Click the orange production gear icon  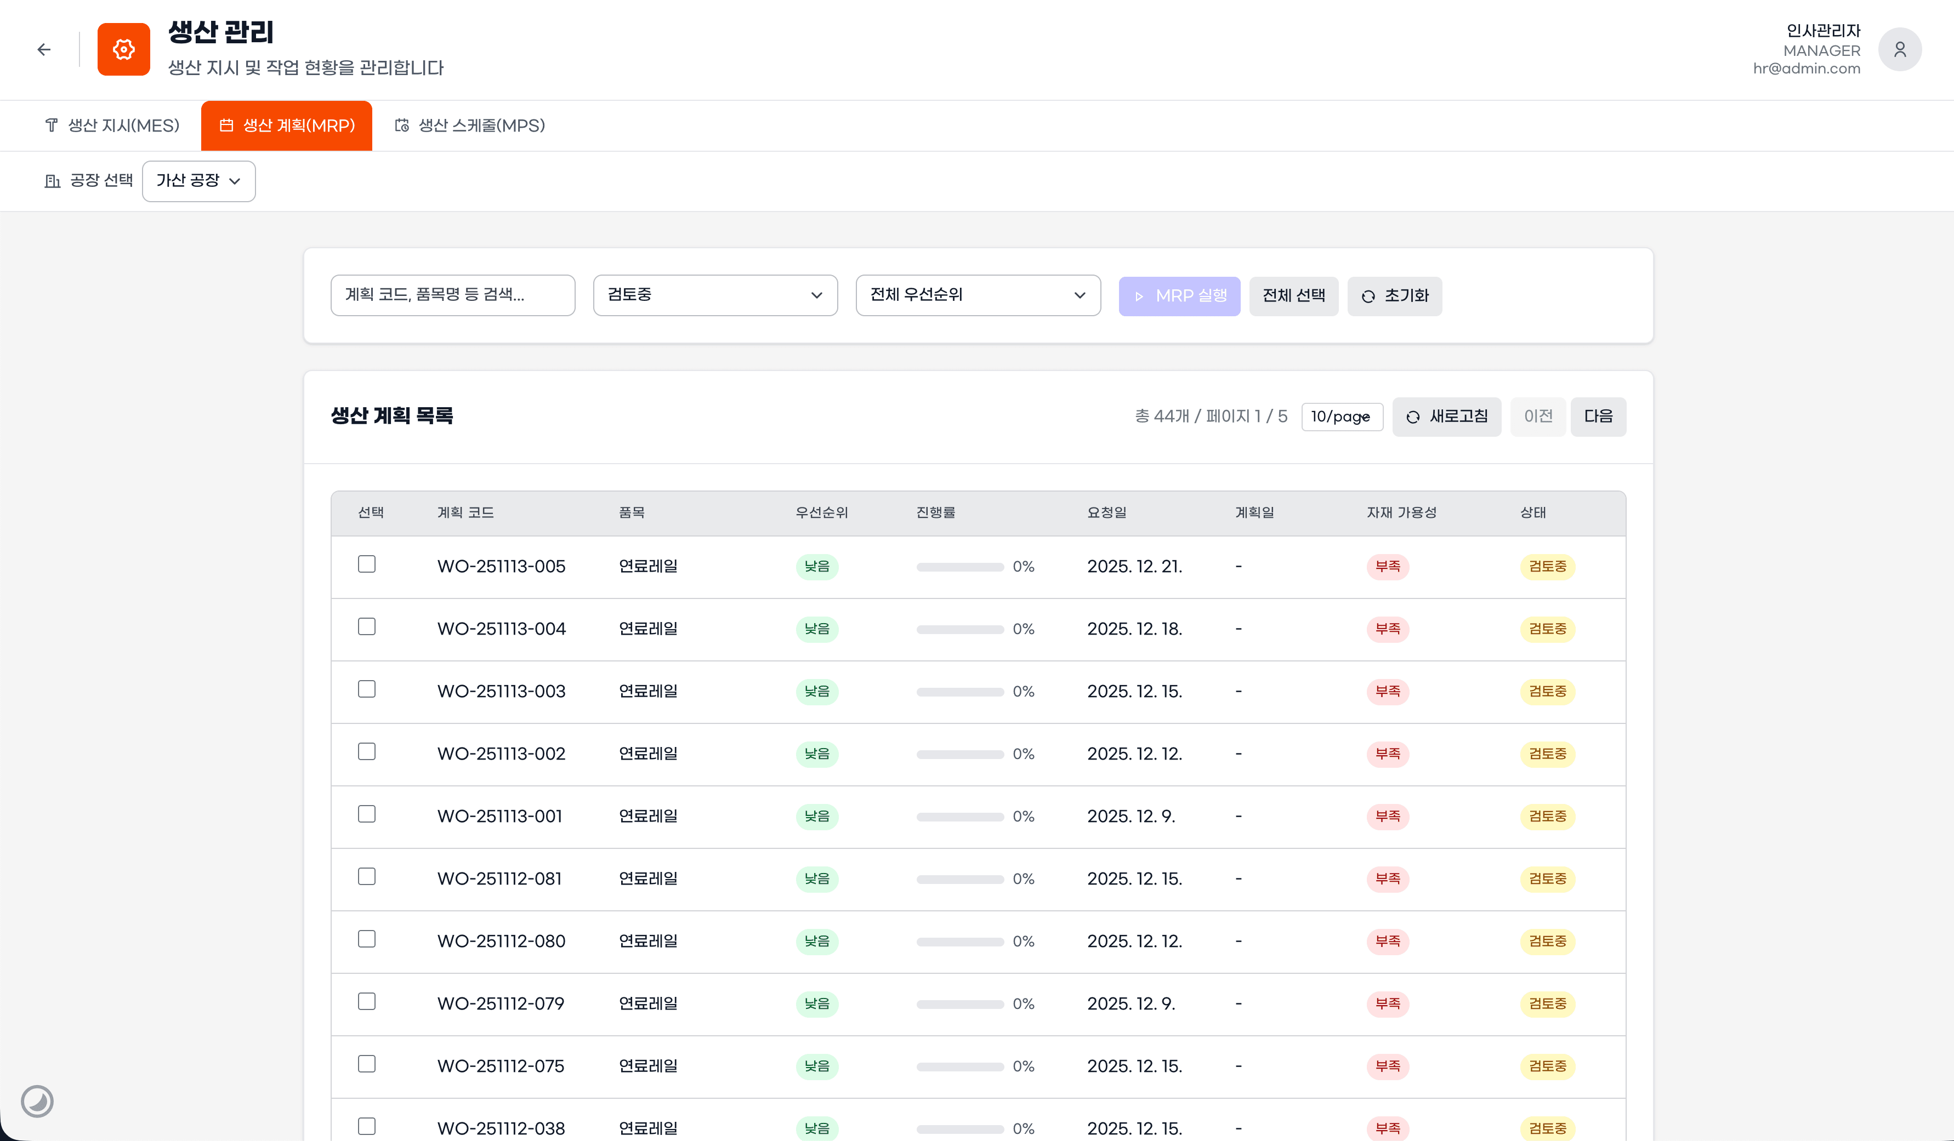pos(124,50)
